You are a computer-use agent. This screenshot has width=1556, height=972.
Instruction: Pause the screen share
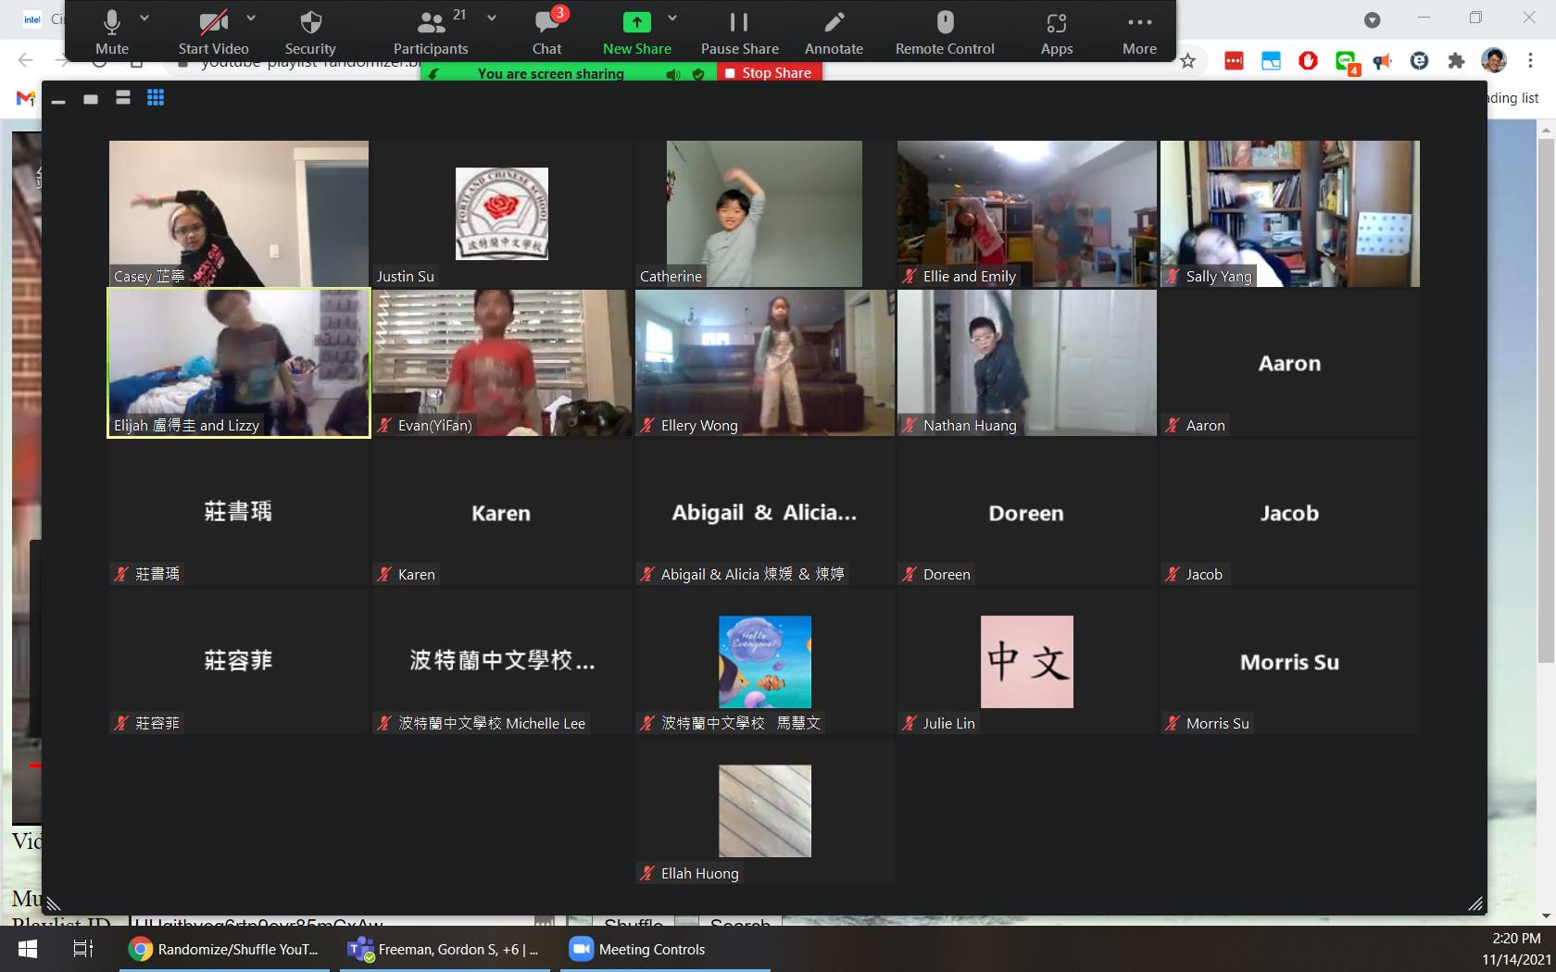coord(739,22)
